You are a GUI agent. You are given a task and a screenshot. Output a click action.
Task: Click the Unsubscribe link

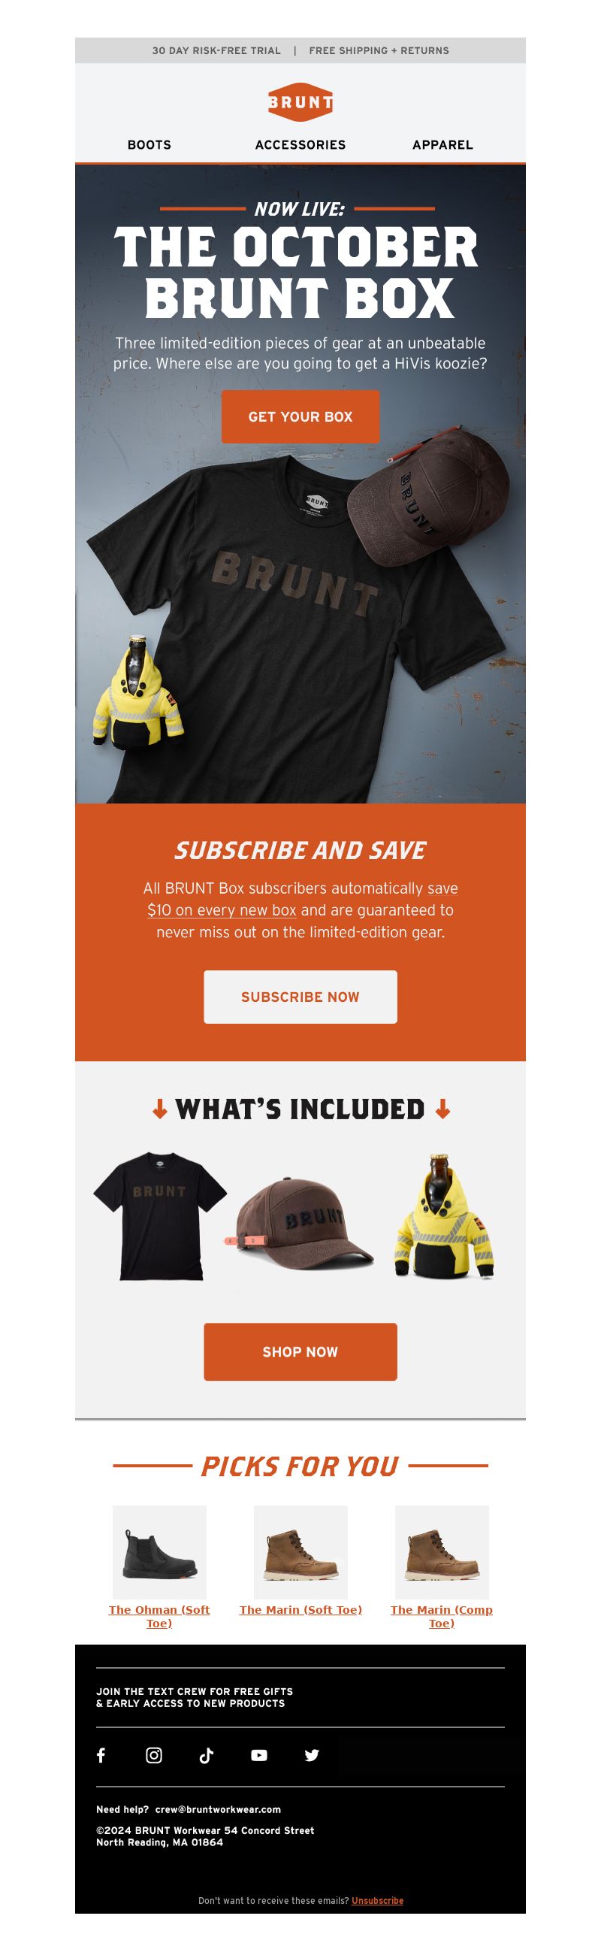coord(377,1900)
